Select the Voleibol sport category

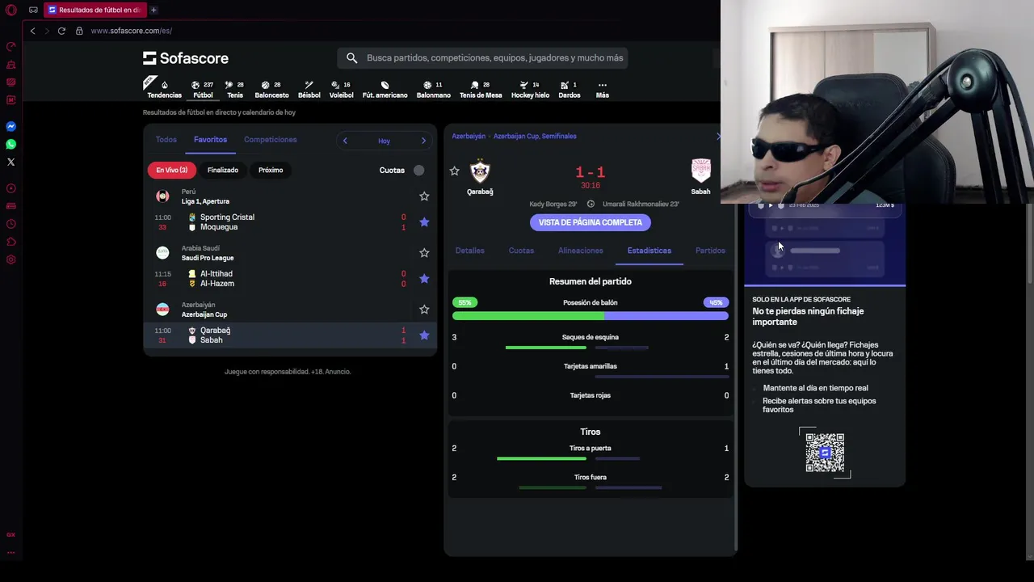pyautogui.click(x=341, y=90)
